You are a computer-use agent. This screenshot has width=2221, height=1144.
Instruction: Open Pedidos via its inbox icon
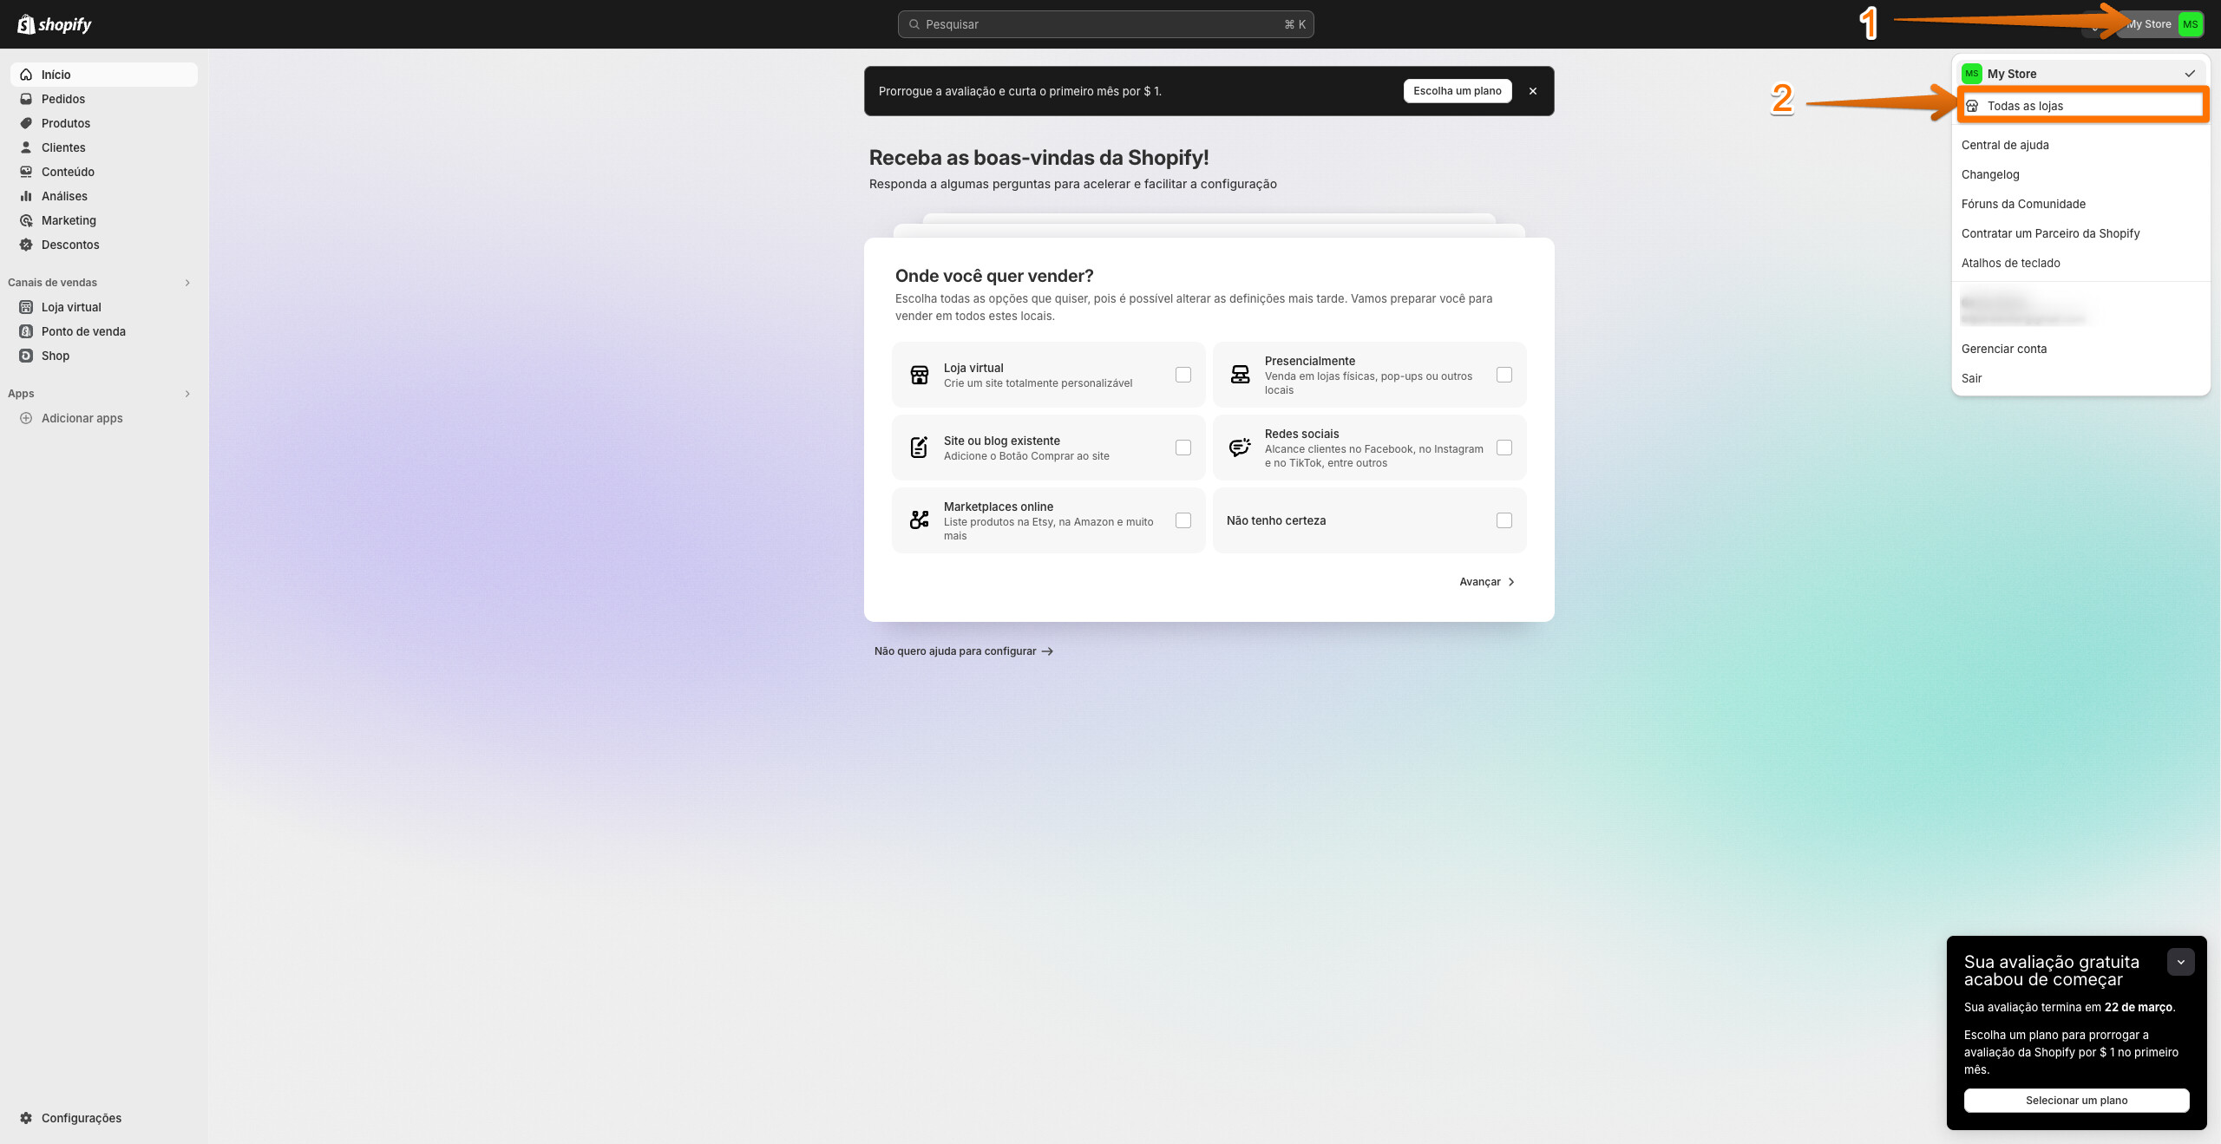tap(26, 99)
